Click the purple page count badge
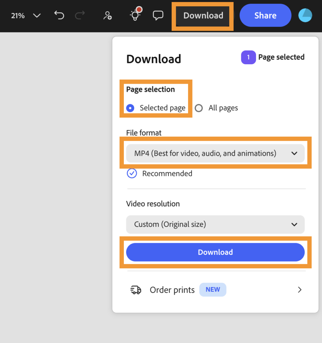322x343 pixels. pos(248,57)
